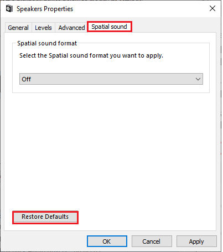The width and height of the screenshot is (223, 252).
Task: Click the 'Spatial sound format' group label
Action: coord(47,43)
